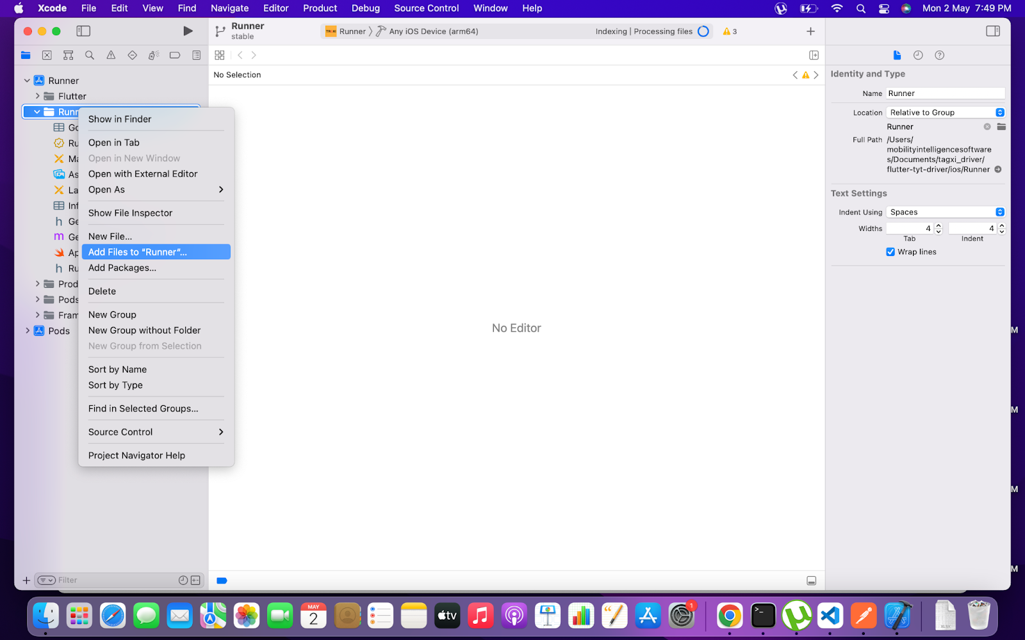
Task: Open the History inspector in the right panel
Action: pyautogui.click(x=917, y=55)
